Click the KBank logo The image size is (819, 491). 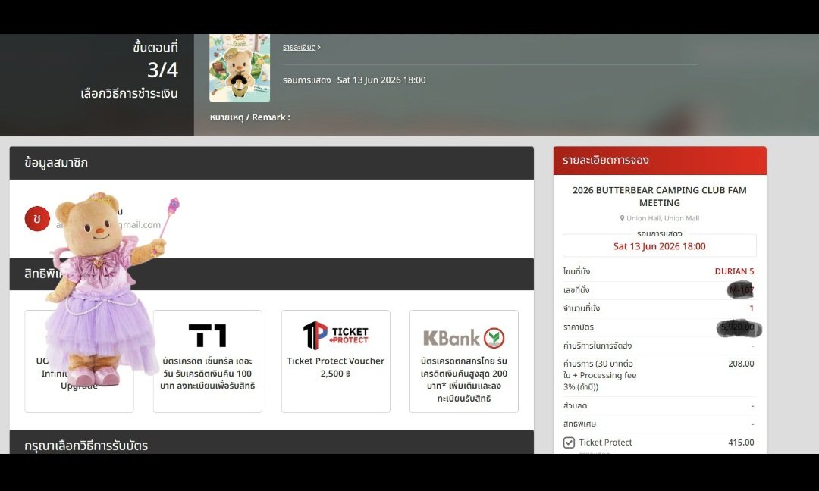click(x=464, y=338)
